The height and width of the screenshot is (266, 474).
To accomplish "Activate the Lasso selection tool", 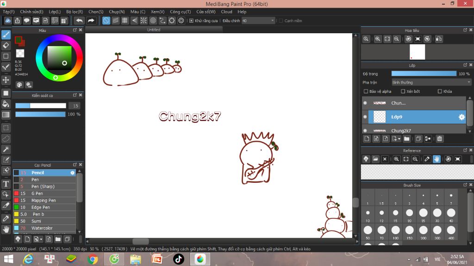I will [6, 139].
